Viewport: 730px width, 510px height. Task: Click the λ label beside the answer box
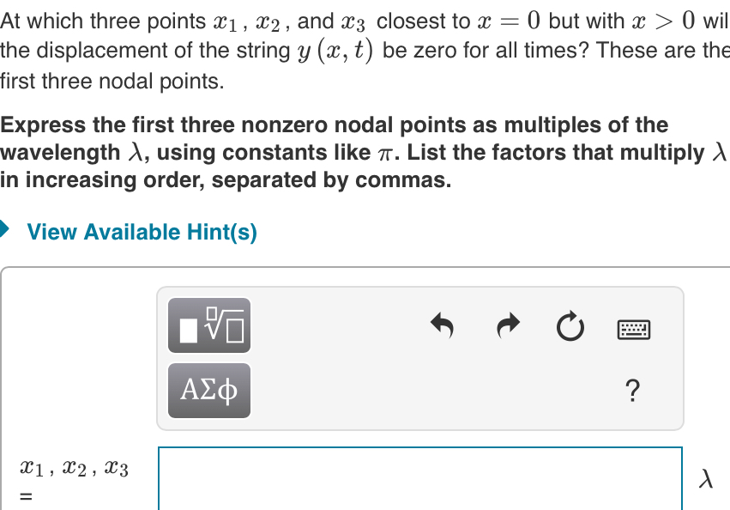coord(705,479)
